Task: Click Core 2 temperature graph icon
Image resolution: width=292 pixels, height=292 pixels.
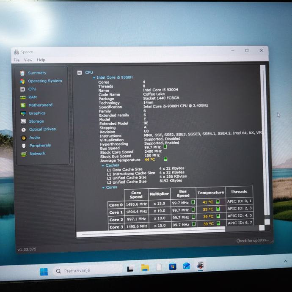Action: pyautogui.click(x=218, y=216)
